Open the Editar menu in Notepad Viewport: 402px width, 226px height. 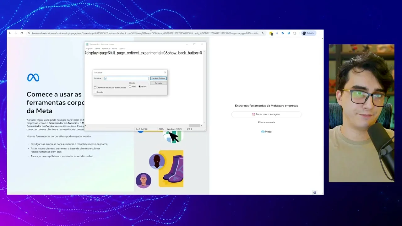point(97,49)
